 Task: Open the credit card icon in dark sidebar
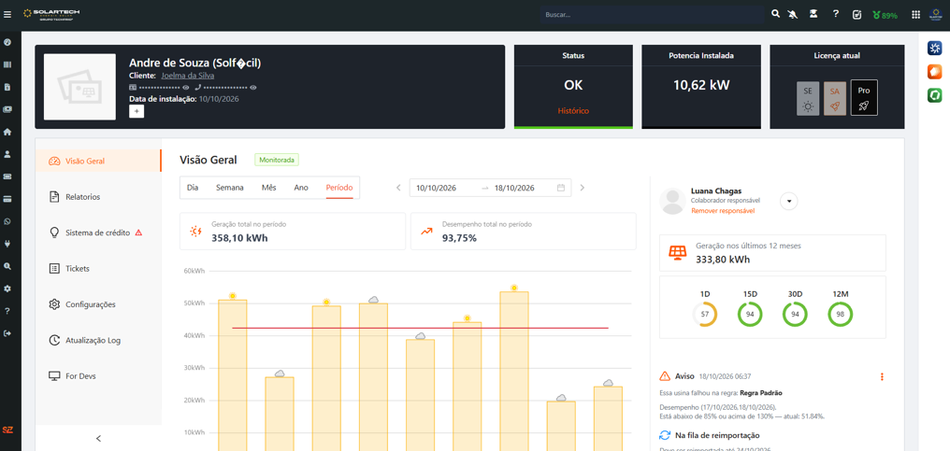tap(7, 199)
